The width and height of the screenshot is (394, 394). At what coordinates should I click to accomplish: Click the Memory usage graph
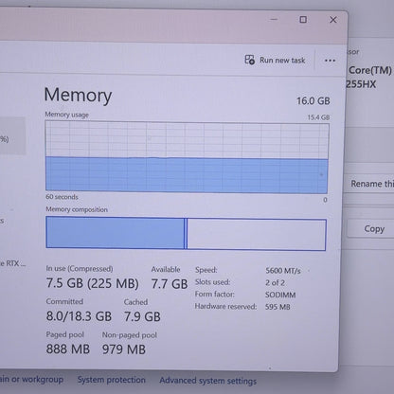(187, 158)
